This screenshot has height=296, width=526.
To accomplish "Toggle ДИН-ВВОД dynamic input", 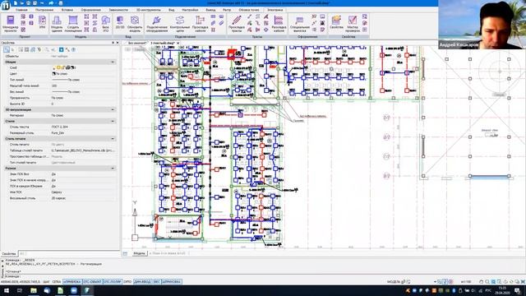I will 142,282.
